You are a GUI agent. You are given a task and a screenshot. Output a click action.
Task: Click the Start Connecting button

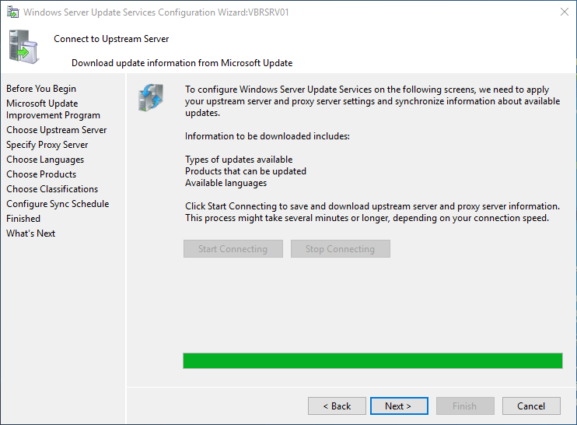pyautogui.click(x=233, y=249)
